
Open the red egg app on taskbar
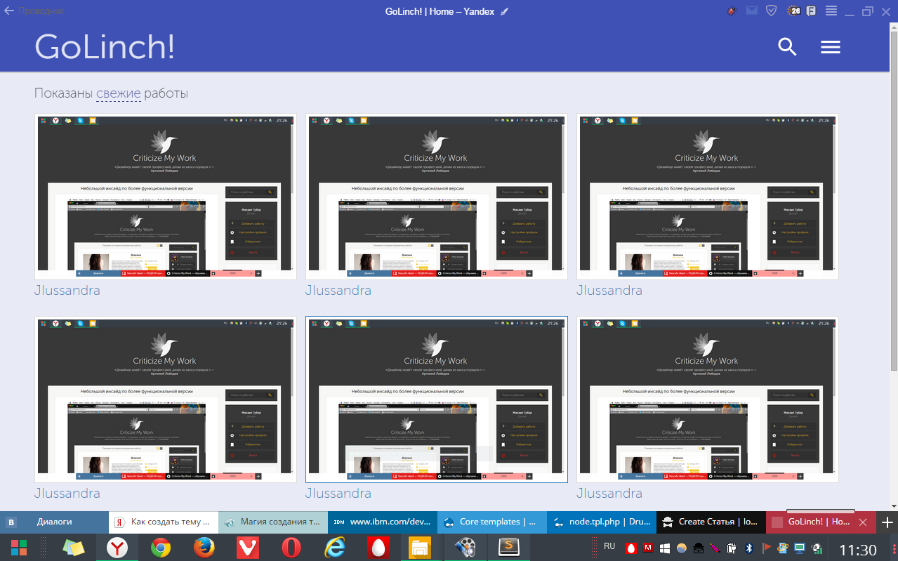[x=377, y=548]
